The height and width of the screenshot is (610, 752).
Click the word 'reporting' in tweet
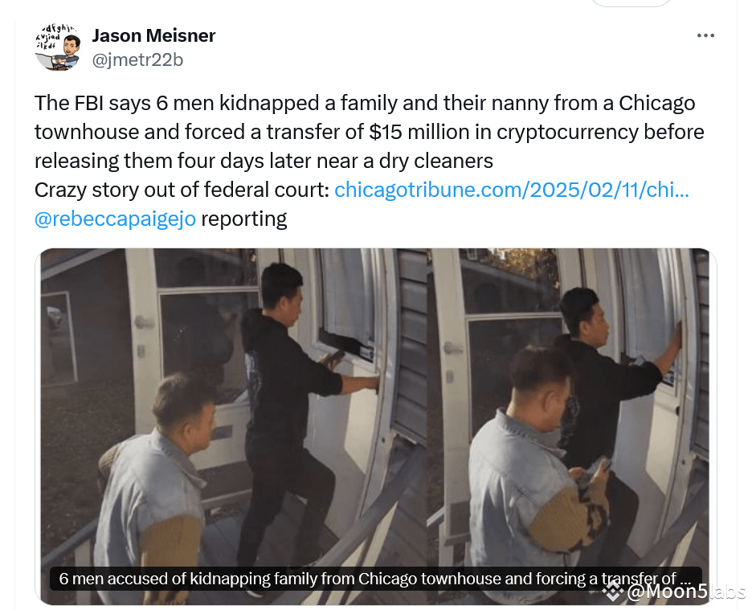click(243, 219)
